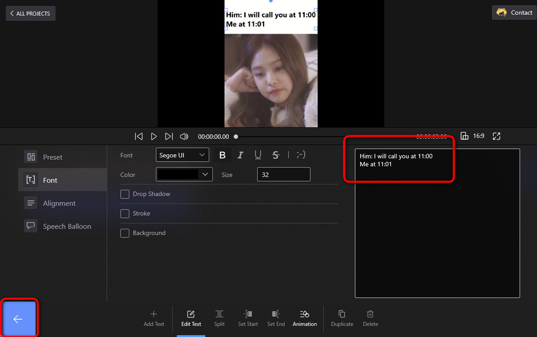Split the text clip

[219, 318]
